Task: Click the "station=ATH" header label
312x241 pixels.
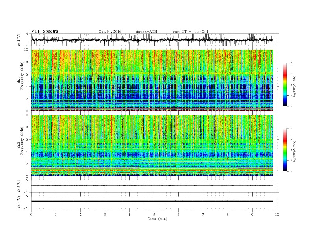Action: (x=146, y=32)
